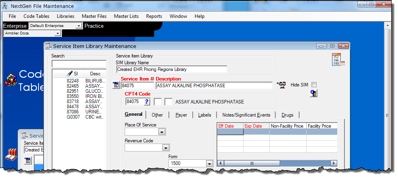Select 87086 URINE... in the list

point(79,112)
